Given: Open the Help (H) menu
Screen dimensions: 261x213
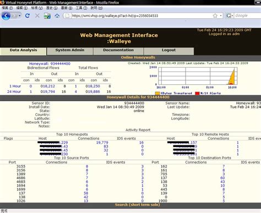Looking at the screenshot, I should [96, 8].
